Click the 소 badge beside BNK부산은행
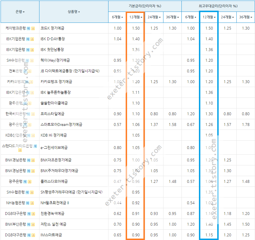The width and height of the screenshot is (255, 240). 33,225
